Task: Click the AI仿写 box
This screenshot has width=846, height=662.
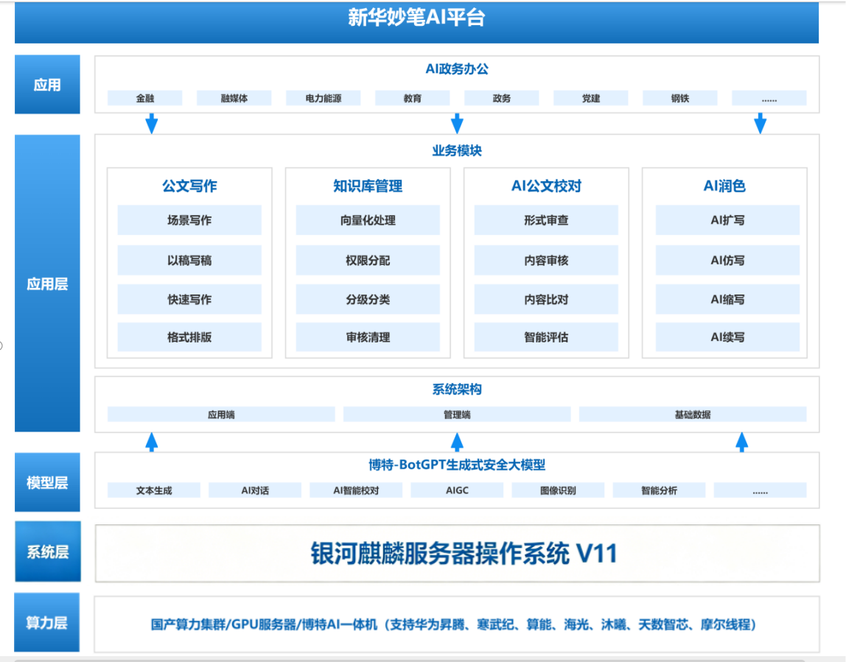Action: click(727, 261)
